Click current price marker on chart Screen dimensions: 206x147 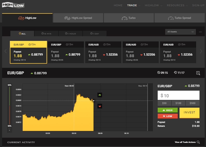94,101
